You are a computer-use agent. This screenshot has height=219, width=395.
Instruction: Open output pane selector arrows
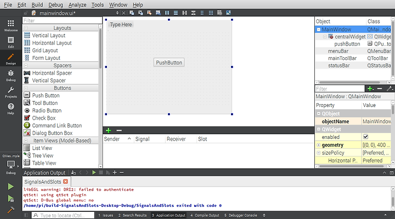click(x=264, y=215)
